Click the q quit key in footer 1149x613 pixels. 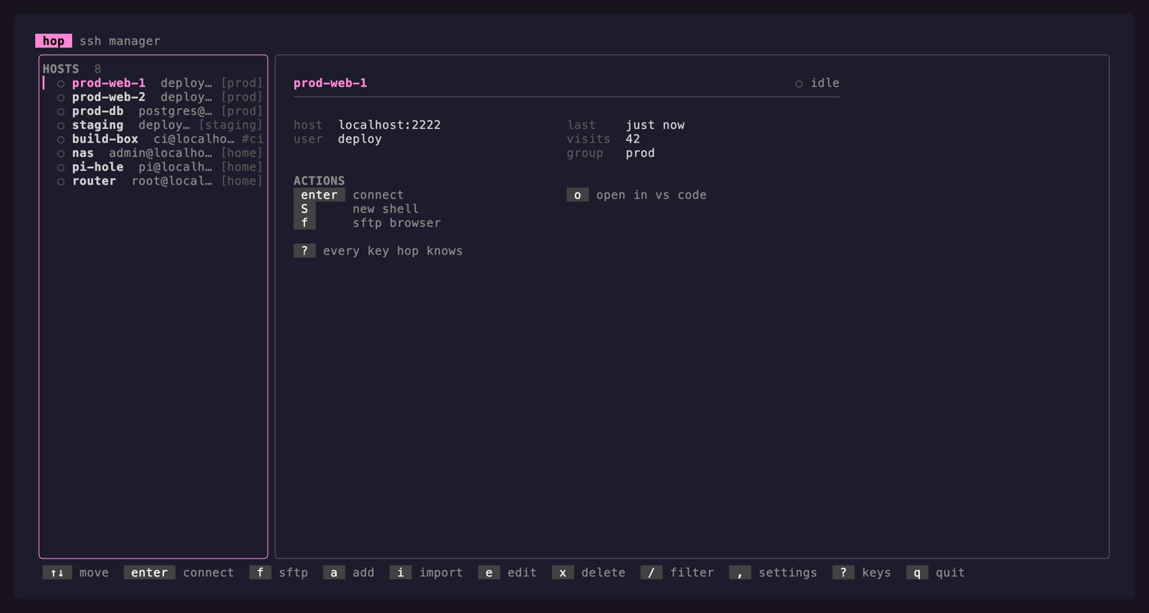coord(917,572)
